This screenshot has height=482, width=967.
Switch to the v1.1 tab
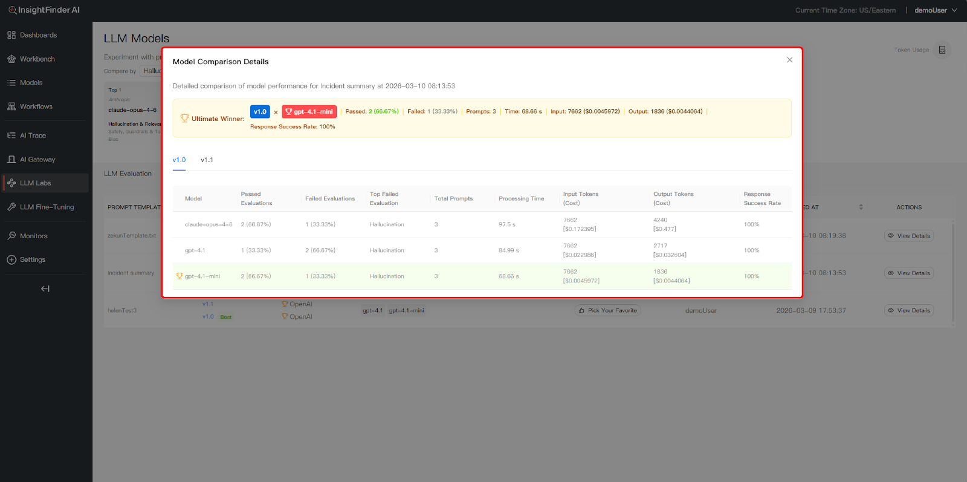[207, 160]
